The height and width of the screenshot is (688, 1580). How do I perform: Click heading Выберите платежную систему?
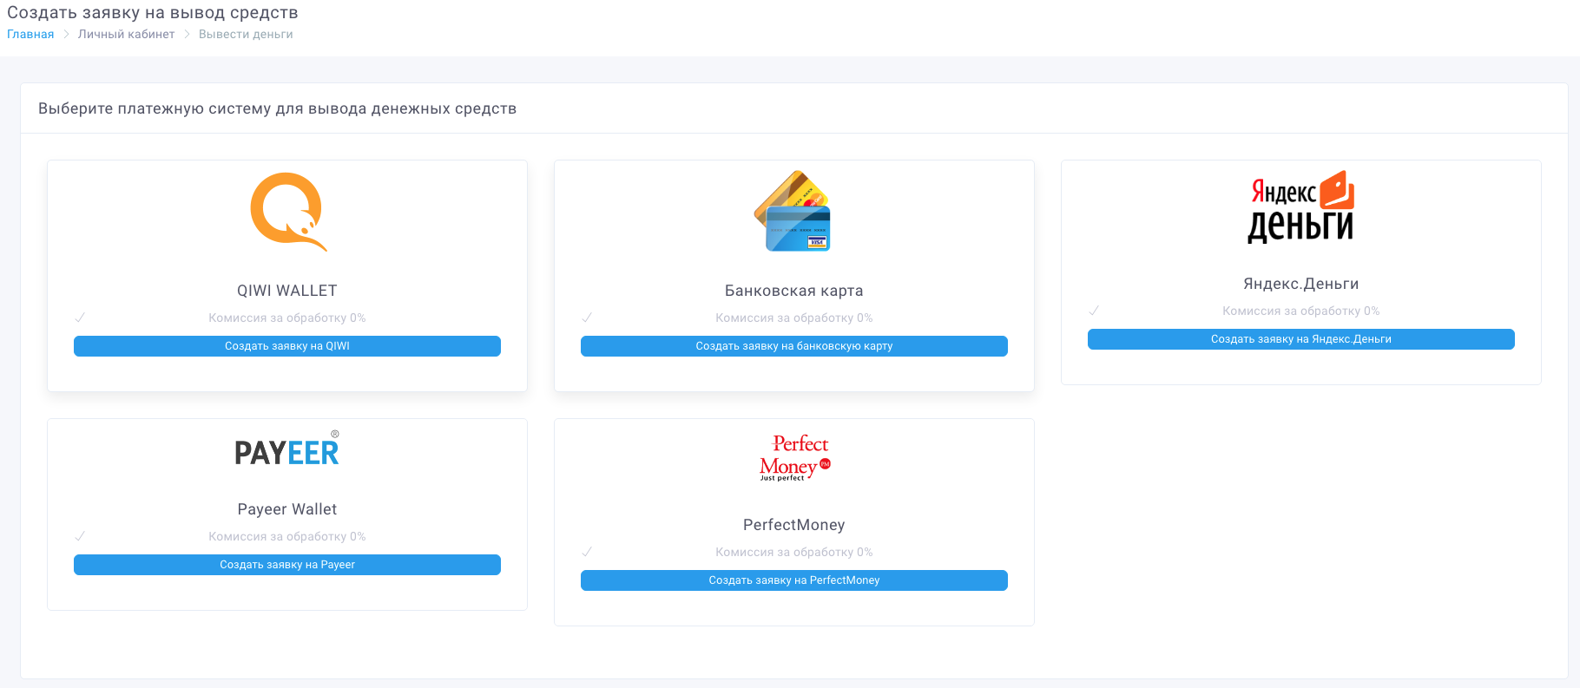tap(278, 108)
